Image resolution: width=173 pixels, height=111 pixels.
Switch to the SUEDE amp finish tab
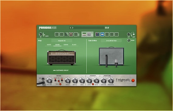[49, 45]
